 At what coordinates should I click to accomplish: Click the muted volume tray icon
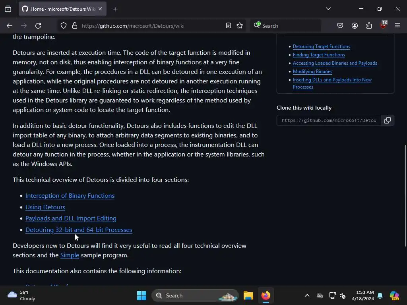click(x=343, y=295)
